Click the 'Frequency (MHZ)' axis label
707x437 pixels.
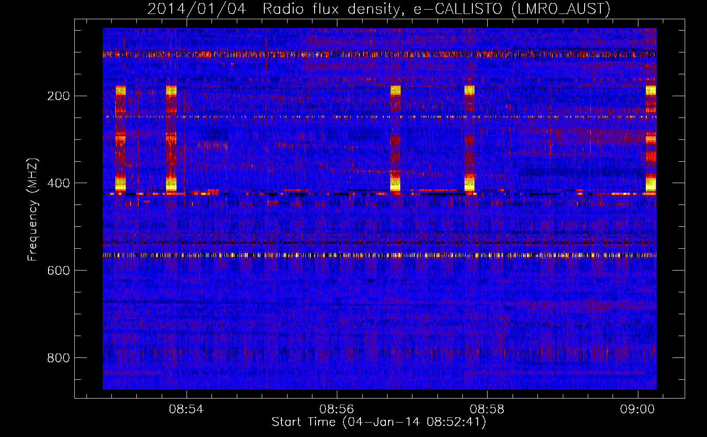coord(33,210)
